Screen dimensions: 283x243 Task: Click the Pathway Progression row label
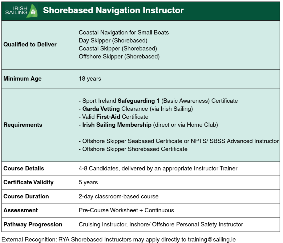click(33, 225)
